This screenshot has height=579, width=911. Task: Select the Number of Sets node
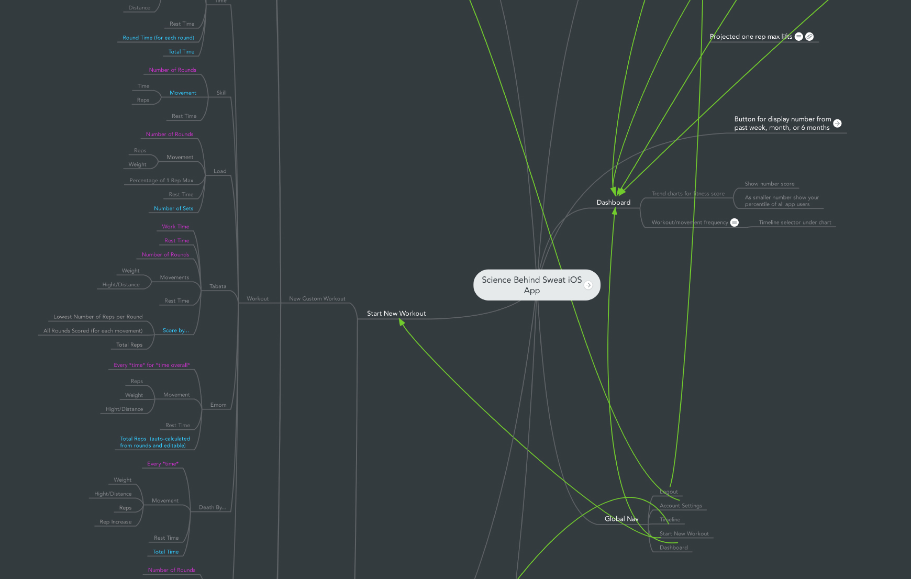coord(173,208)
